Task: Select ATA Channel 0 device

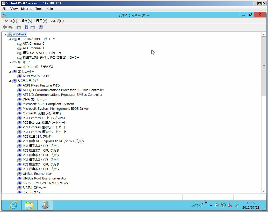Action: pos(33,44)
